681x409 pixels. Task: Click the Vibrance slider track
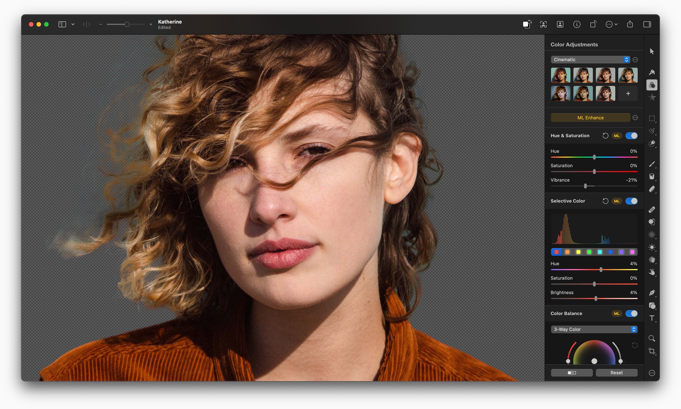[x=612, y=186]
